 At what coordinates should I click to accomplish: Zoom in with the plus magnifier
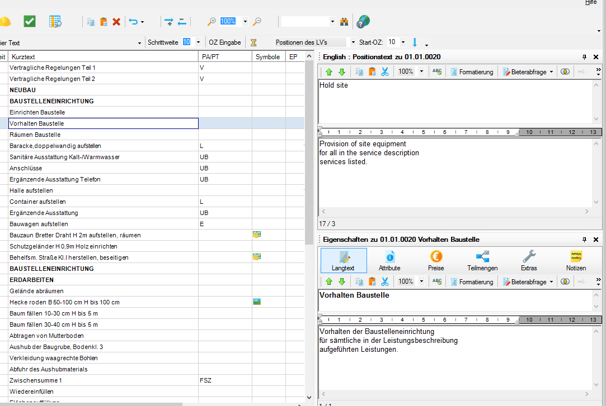coord(212,22)
